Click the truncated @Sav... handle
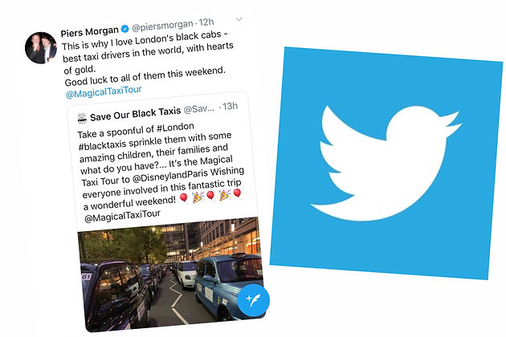This screenshot has width=506, height=337. coord(199,109)
